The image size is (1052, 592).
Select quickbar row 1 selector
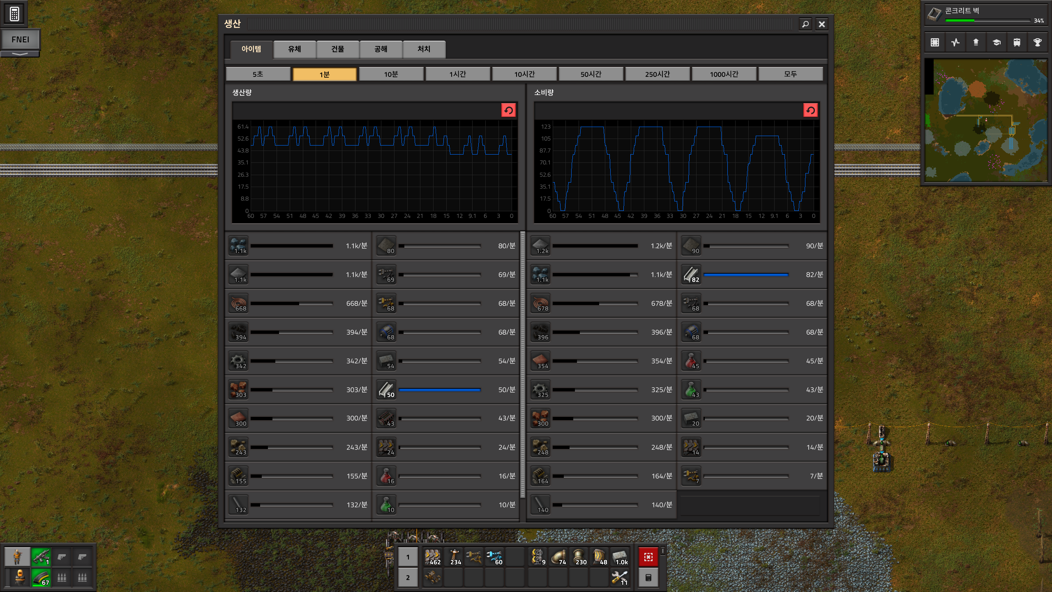pos(408,557)
